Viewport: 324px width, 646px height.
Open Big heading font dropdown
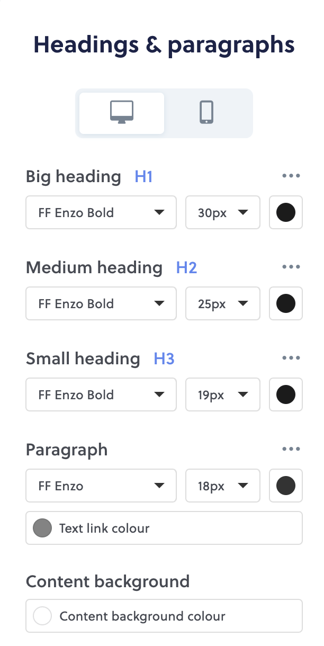[x=101, y=212]
